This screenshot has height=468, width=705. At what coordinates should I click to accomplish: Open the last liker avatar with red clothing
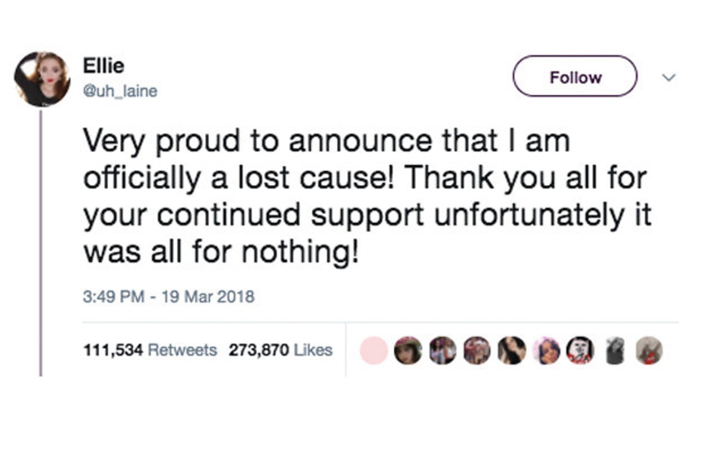[x=649, y=350]
